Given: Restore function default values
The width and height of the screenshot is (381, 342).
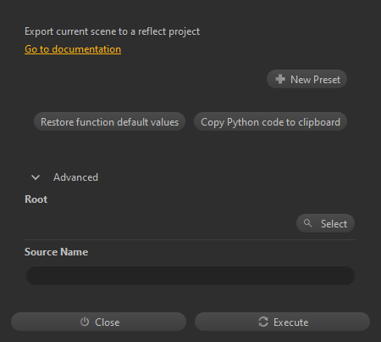Looking at the screenshot, I should coord(109,121).
